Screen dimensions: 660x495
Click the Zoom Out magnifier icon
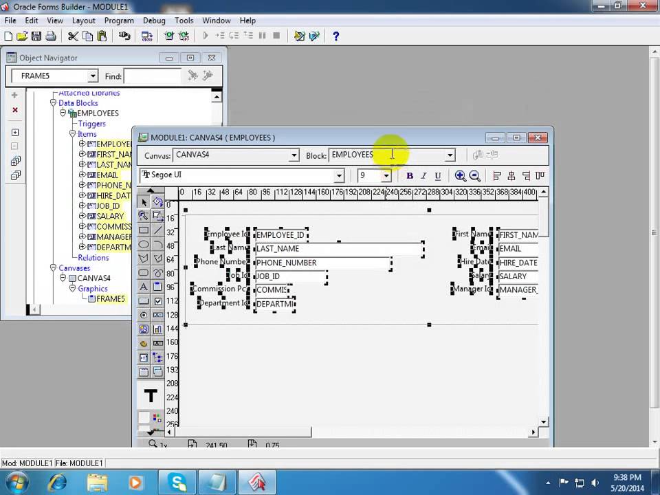click(x=475, y=176)
